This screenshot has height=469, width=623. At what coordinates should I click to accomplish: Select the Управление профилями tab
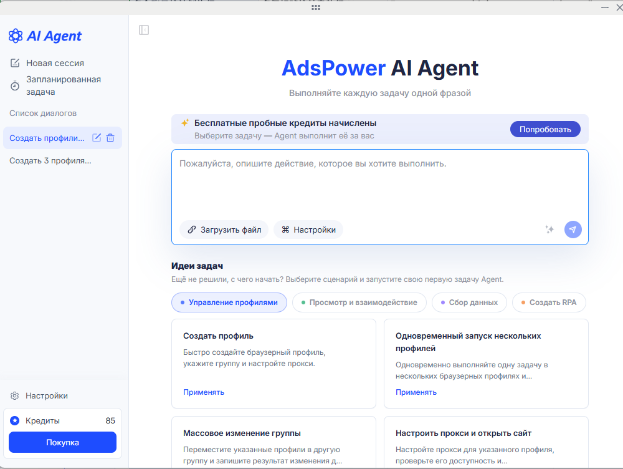(x=229, y=302)
